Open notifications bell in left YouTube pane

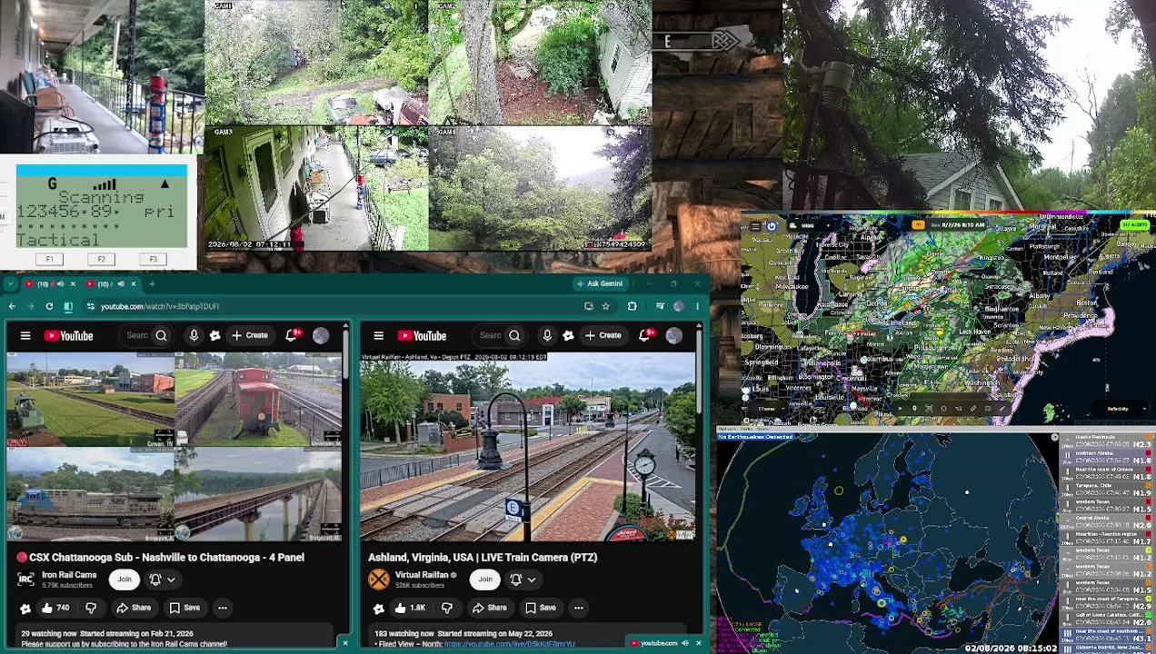(x=292, y=336)
